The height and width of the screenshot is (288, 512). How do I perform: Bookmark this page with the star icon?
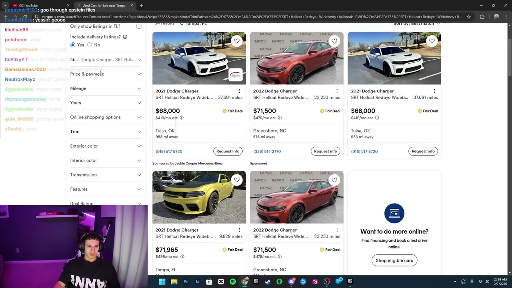pyautogui.click(x=469, y=17)
